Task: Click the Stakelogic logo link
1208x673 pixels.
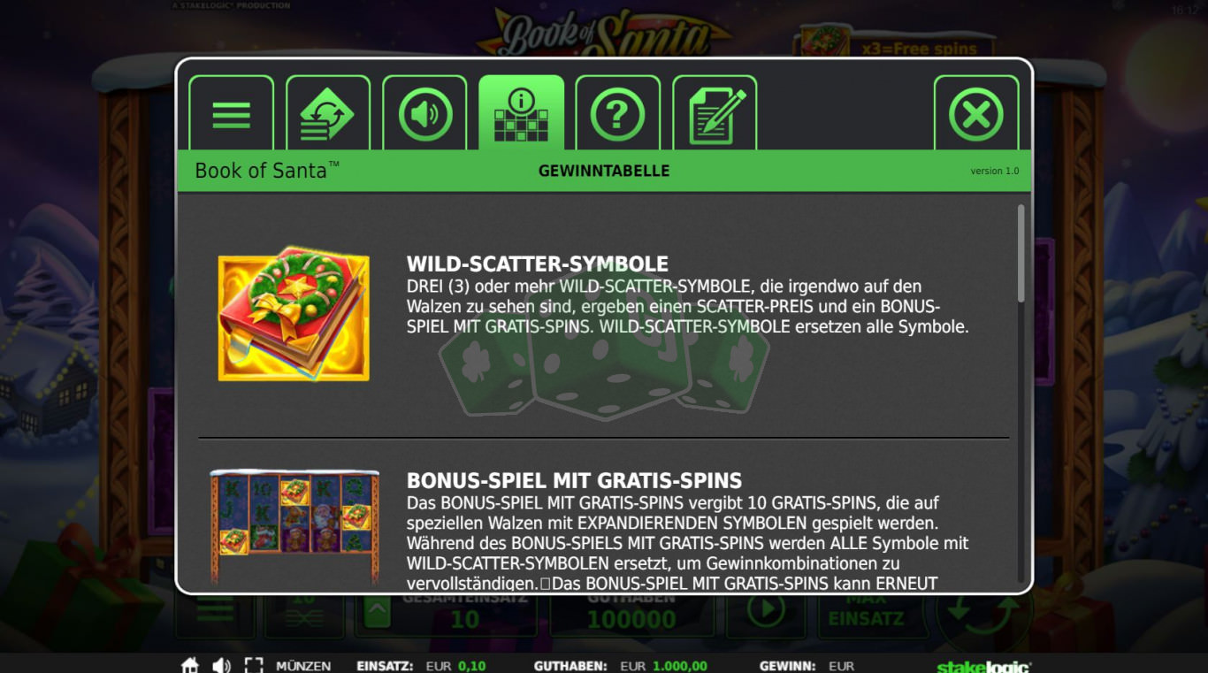Action: (x=983, y=666)
